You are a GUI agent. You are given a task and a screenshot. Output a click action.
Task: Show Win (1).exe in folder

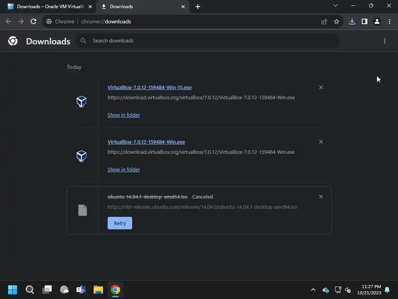(x=124, y=115)
